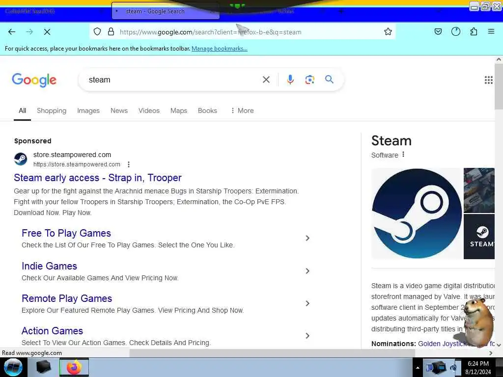Screen dimensions: 503x377
Task: View site security padlock info
Action: (x=111, y=32)
